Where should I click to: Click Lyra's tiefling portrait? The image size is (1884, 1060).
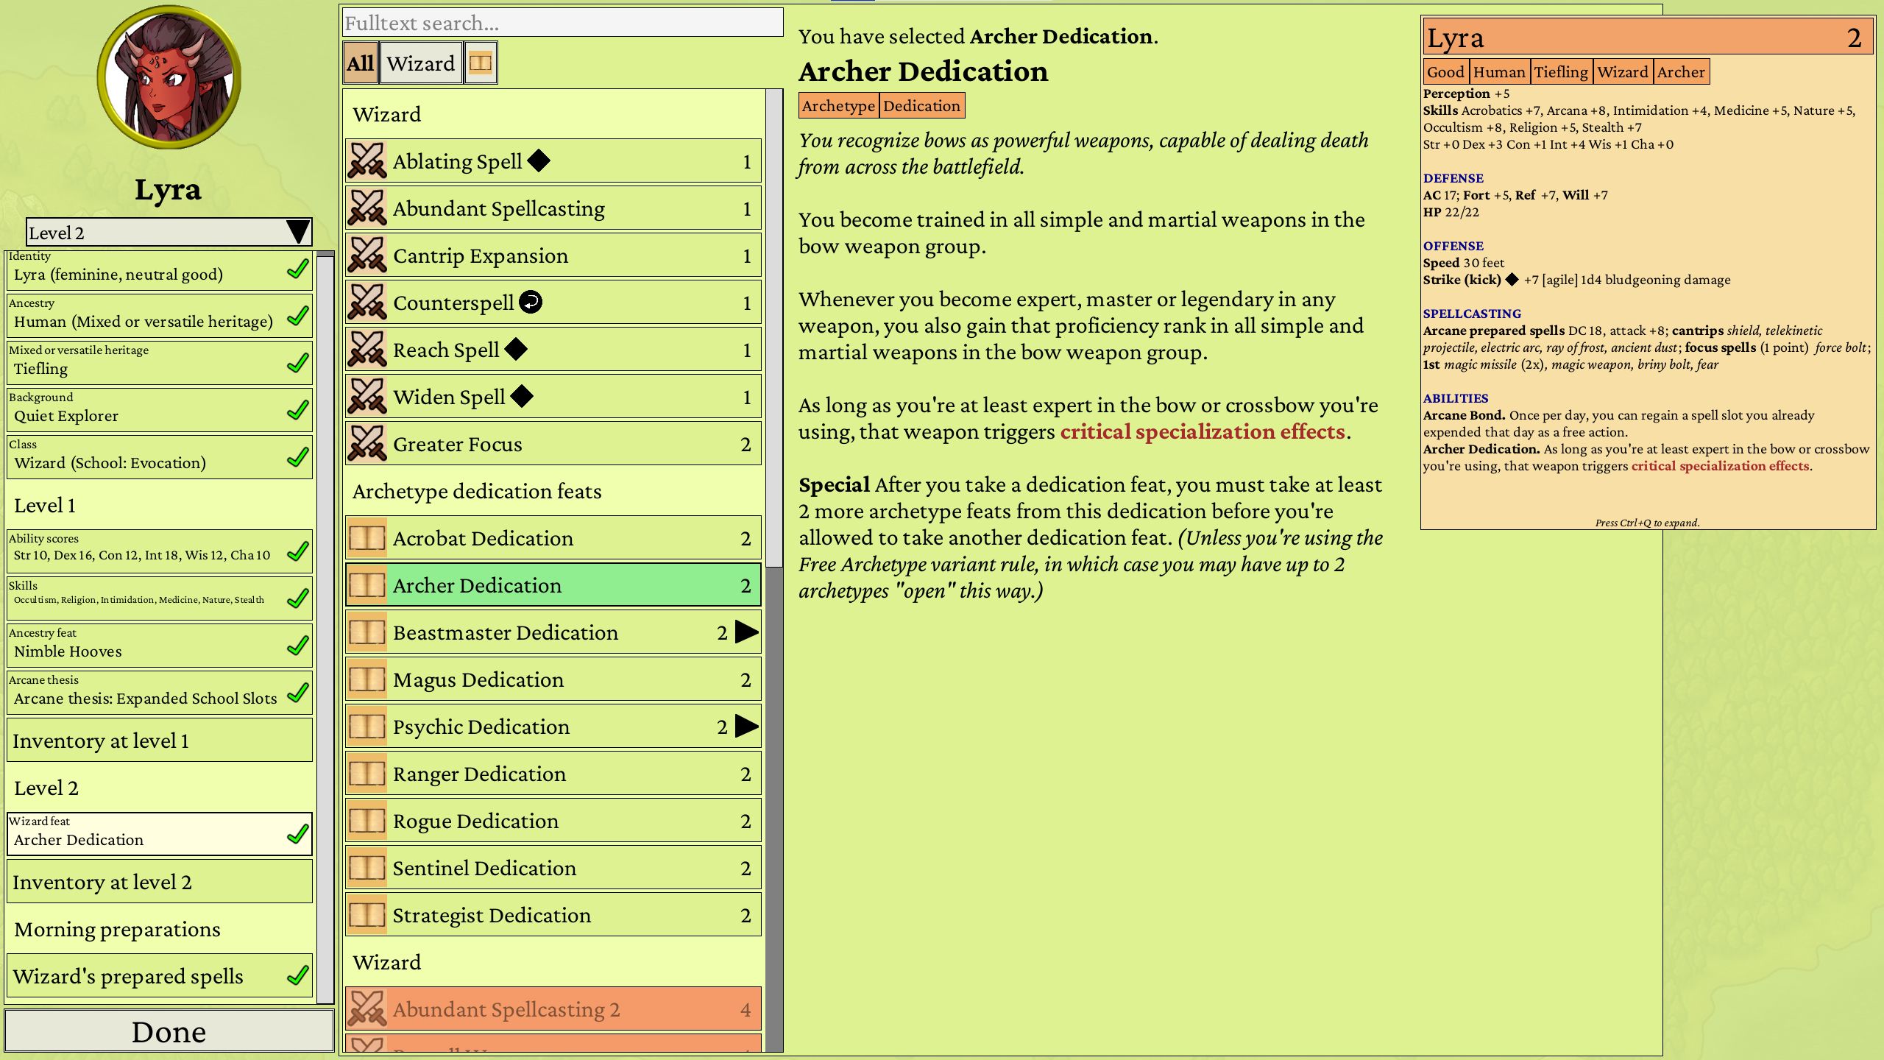(169, 77)
